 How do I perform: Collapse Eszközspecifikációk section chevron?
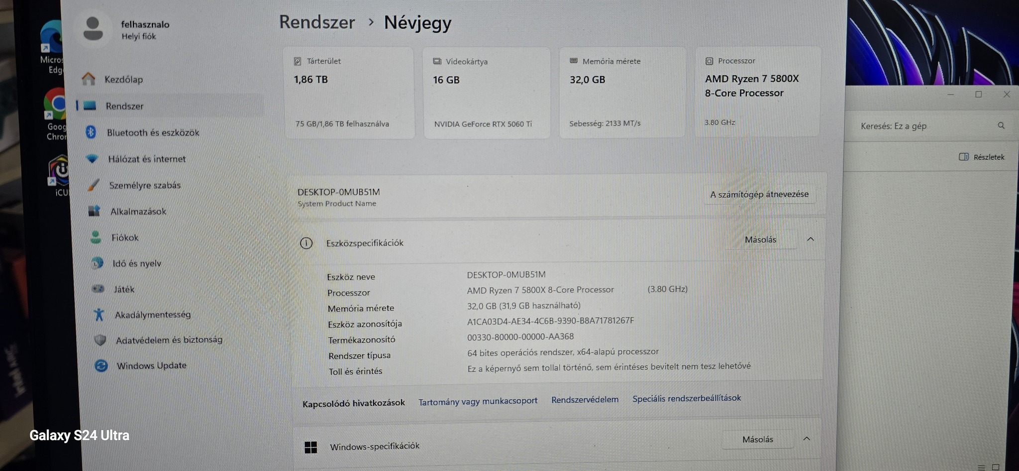coord(811,239)
